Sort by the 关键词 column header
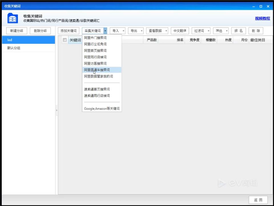The image size is (274, 206). coord(75,40)
